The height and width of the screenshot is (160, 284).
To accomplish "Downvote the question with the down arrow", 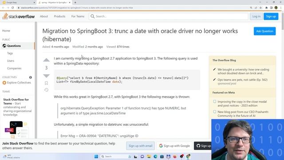I will click(x=46, y=76).
